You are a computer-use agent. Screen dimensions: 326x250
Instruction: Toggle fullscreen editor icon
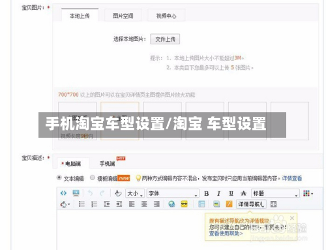273,204
